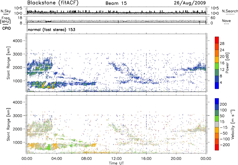The height and width of the screenshot is (165, 238).
Task: Click the '18' frequency axis value
Action: click(20, 18)
